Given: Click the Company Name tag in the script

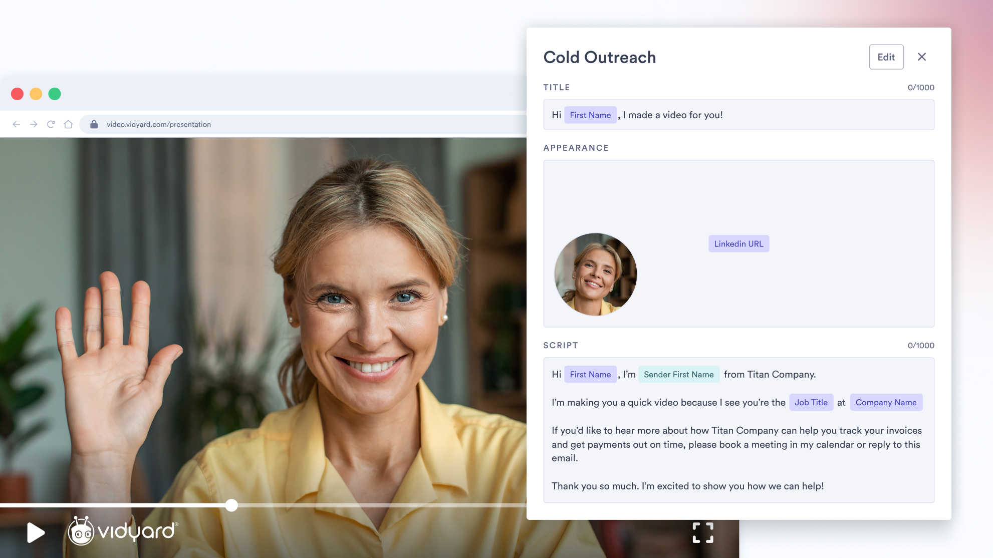Looking at the screenshot, I should click(x=886, y=402).
